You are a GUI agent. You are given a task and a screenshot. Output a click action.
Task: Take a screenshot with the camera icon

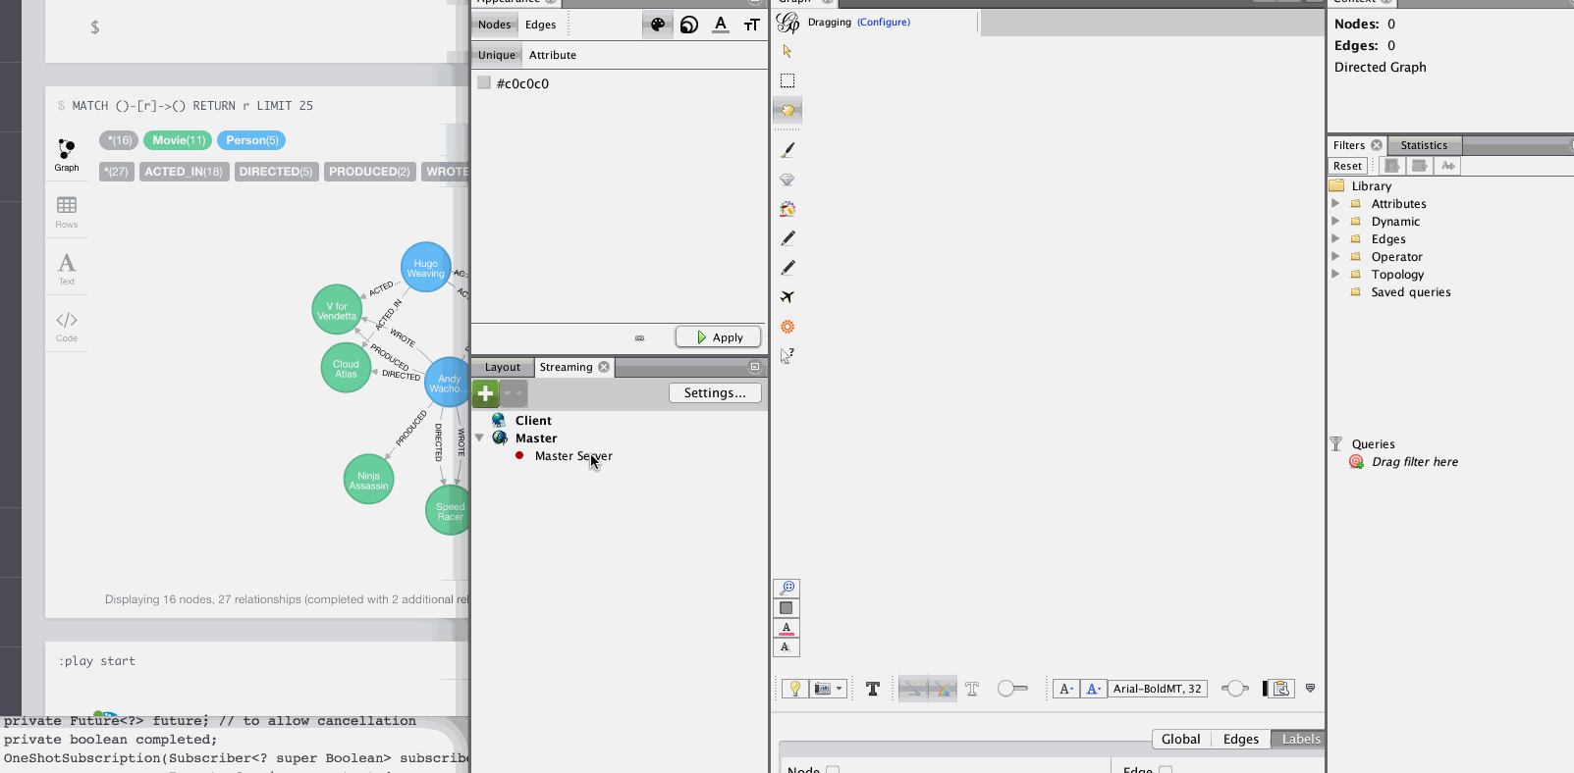point(822,689)
